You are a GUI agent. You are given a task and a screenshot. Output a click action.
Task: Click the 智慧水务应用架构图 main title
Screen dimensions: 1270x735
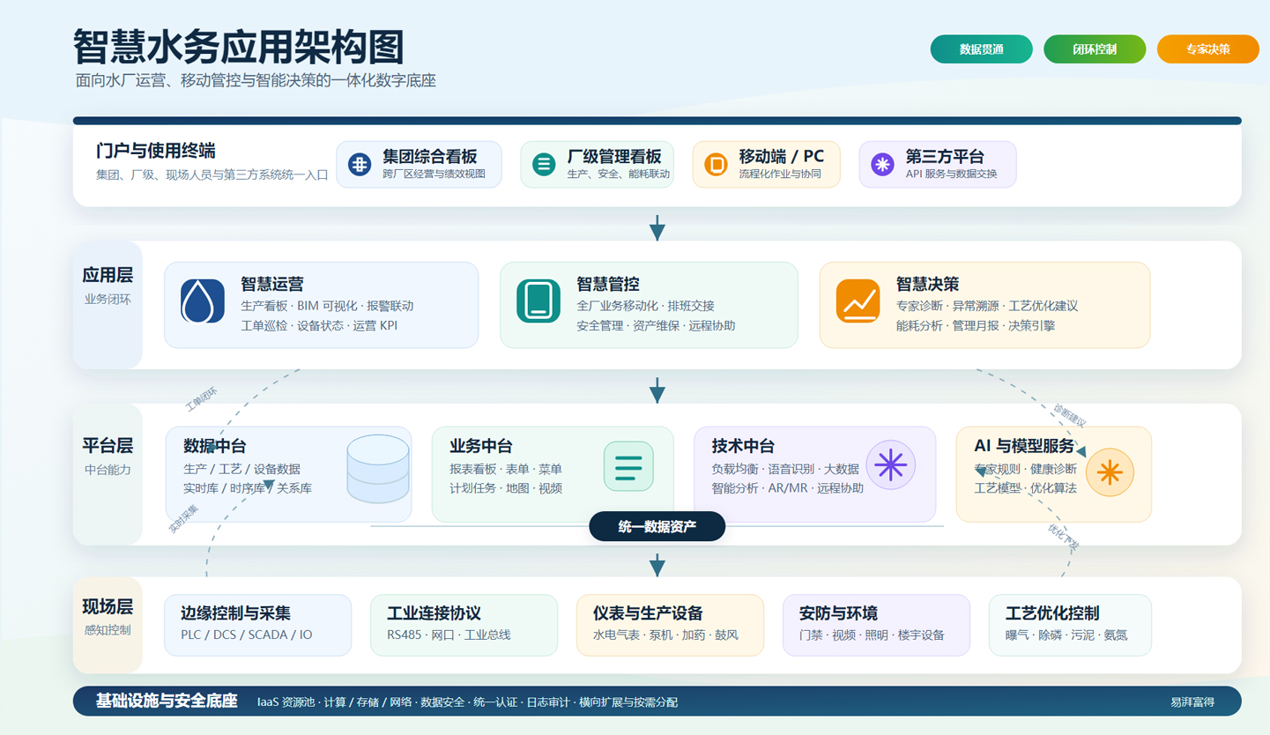tap(238, 47)
